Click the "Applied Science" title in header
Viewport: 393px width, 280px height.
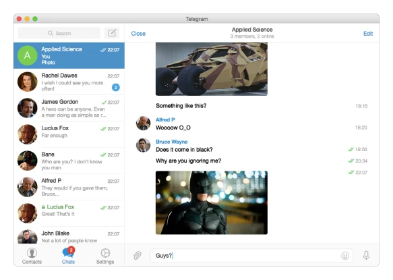(252, 30)
